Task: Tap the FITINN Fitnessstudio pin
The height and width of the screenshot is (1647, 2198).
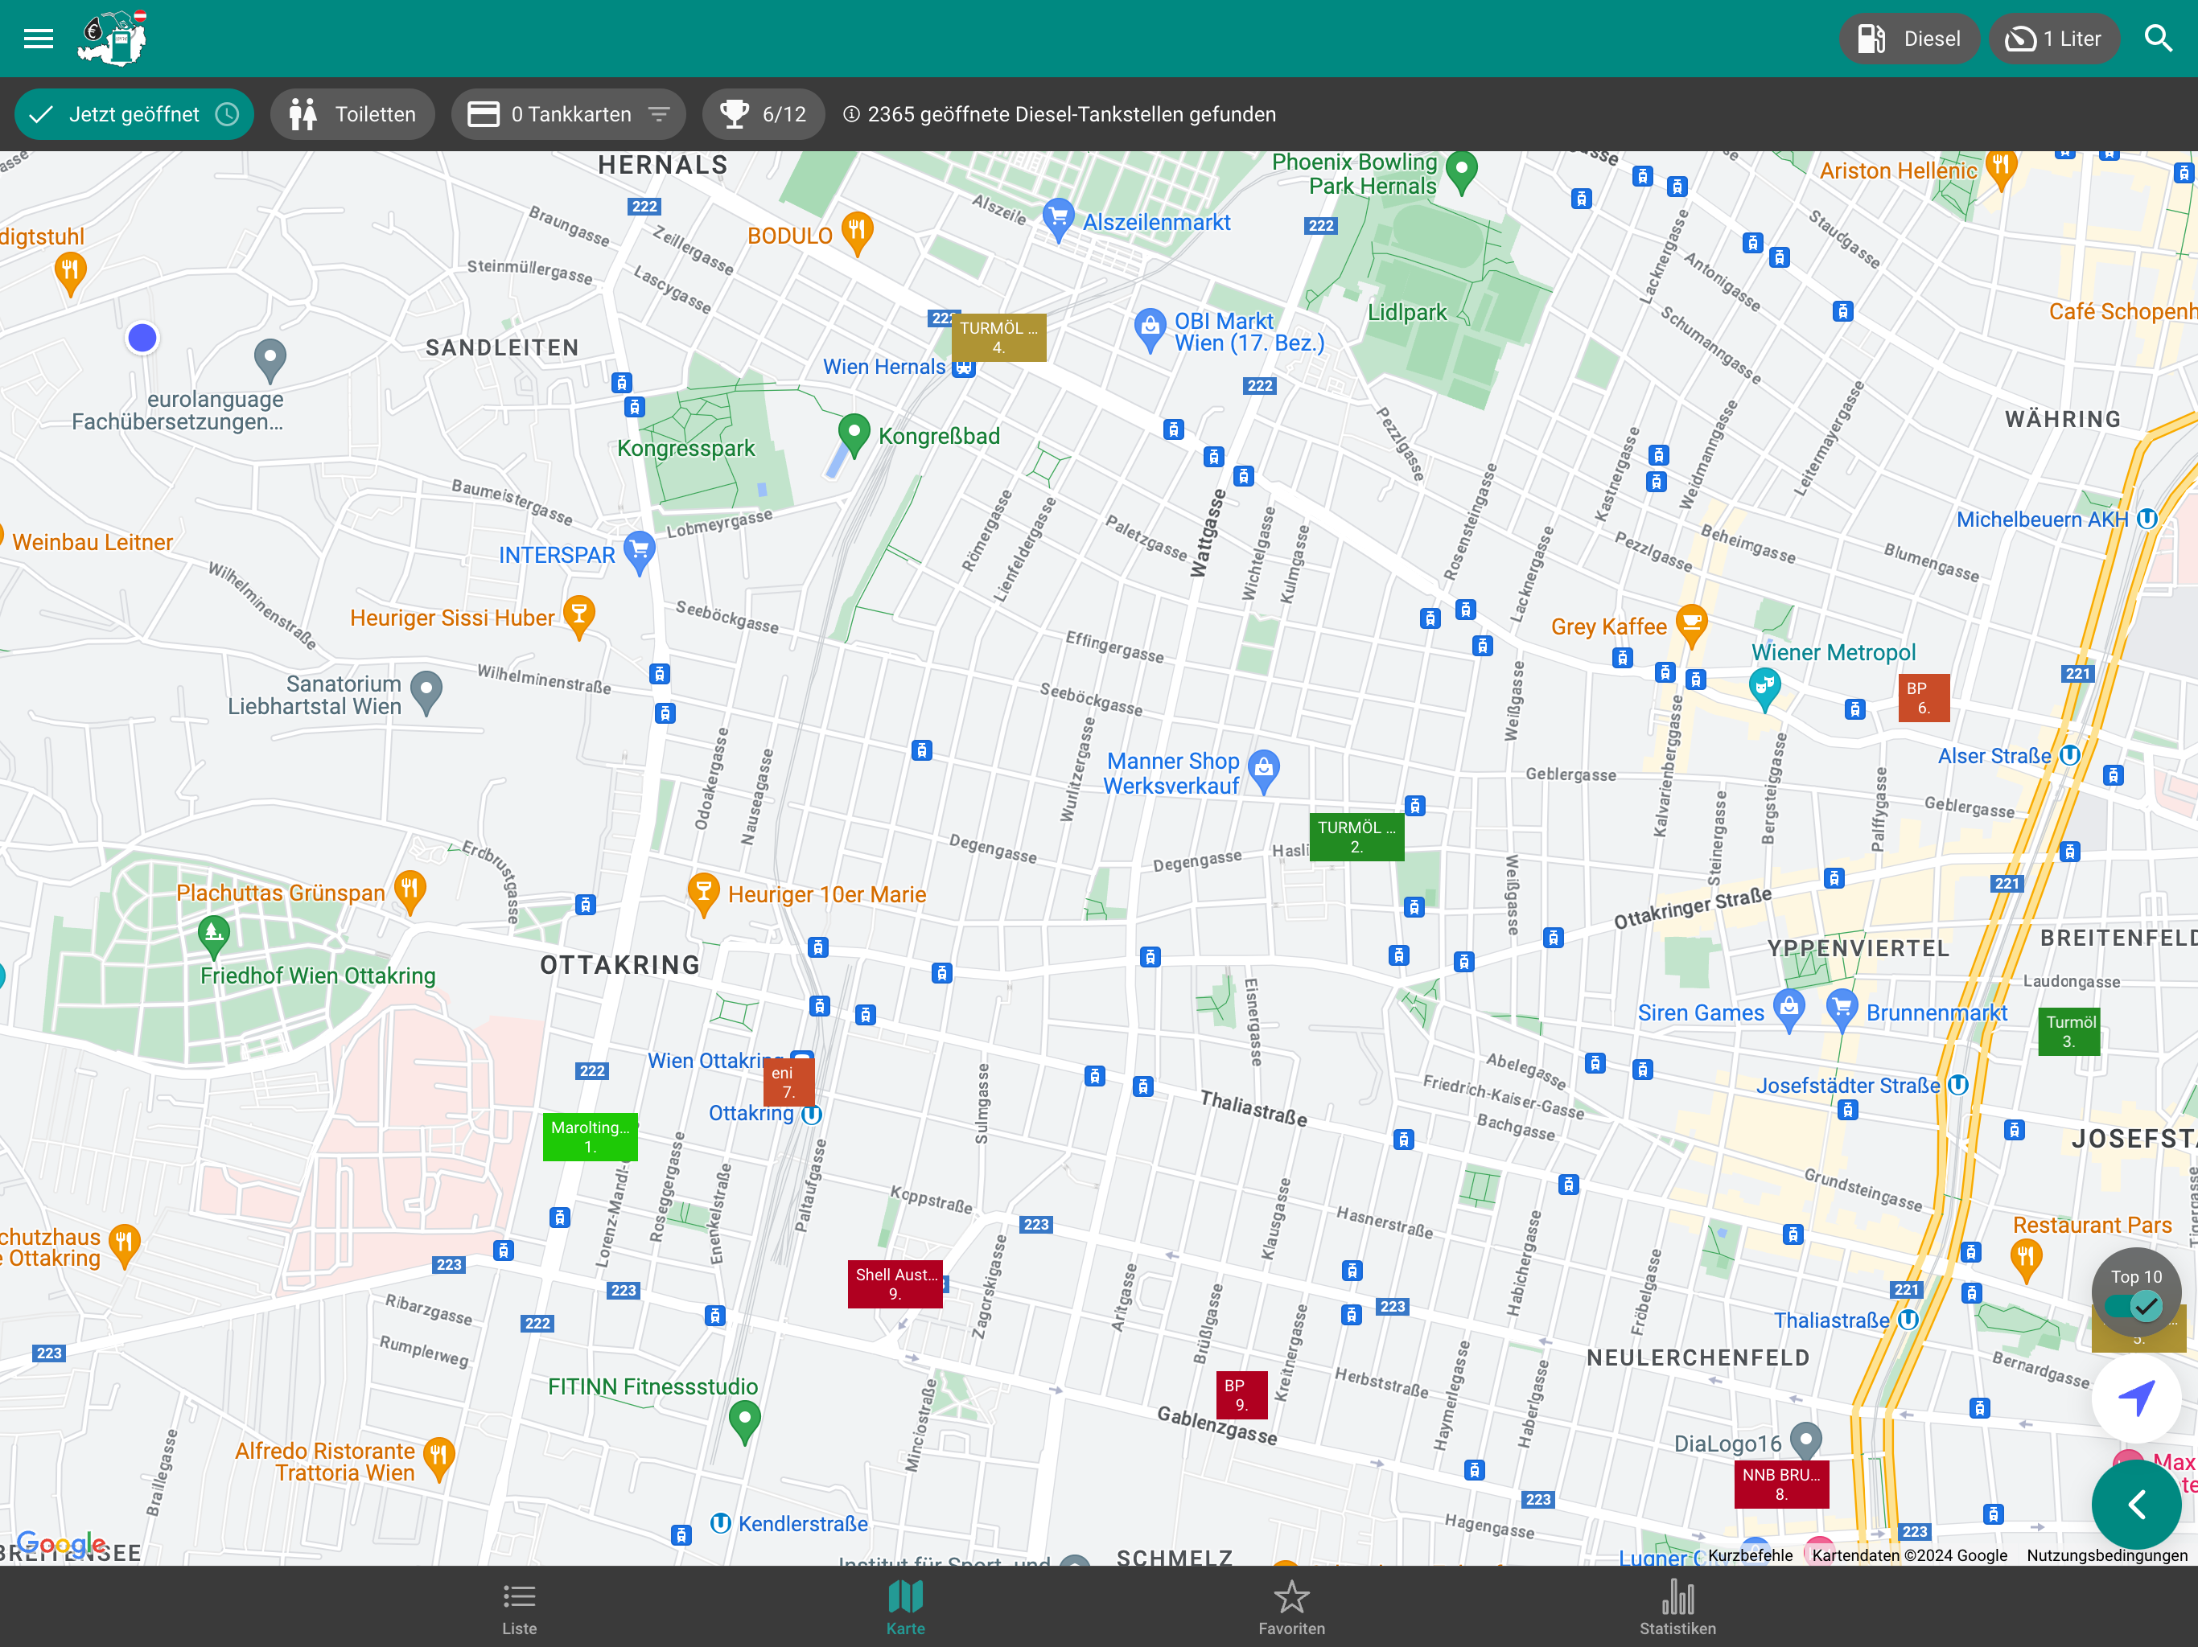Action: pyautogui.click(x=744, y=1422)
